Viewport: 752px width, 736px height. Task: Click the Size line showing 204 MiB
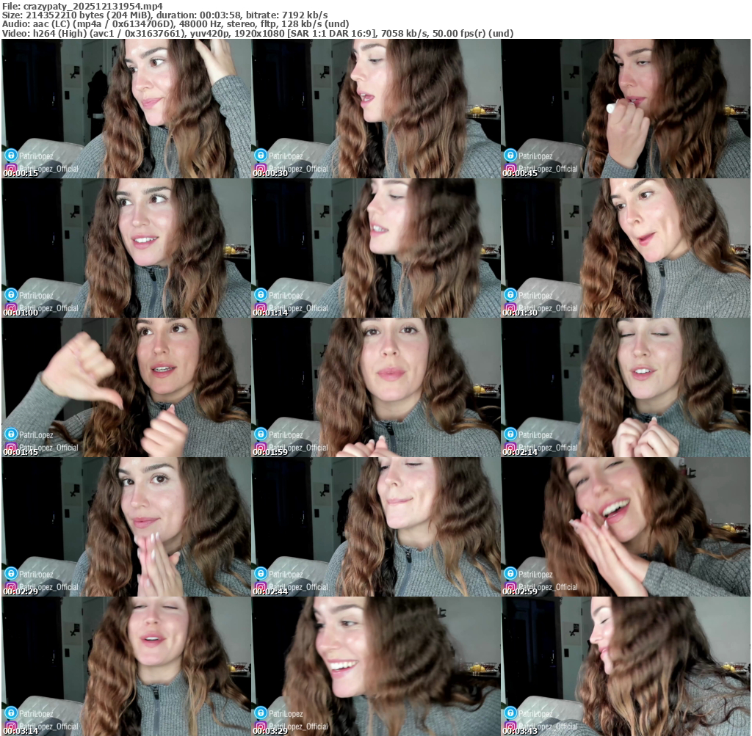click(165, 15)
